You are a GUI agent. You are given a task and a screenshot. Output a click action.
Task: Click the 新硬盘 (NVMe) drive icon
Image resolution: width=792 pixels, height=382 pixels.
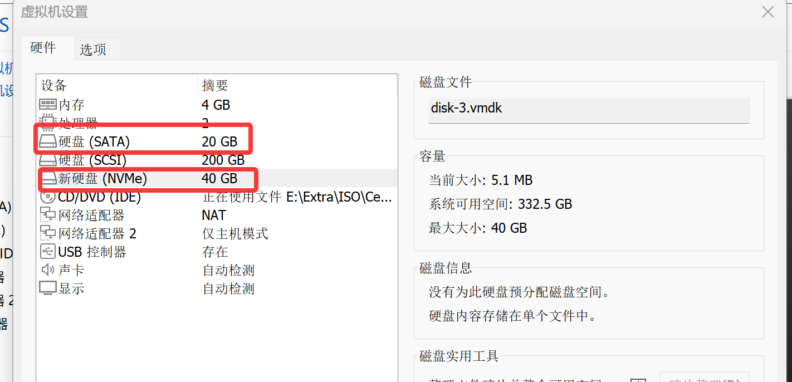[x=48, y=179]
